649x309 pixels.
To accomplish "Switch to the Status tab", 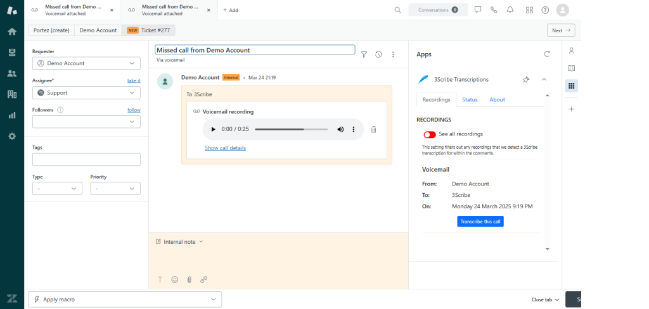I will pos(470,99).
